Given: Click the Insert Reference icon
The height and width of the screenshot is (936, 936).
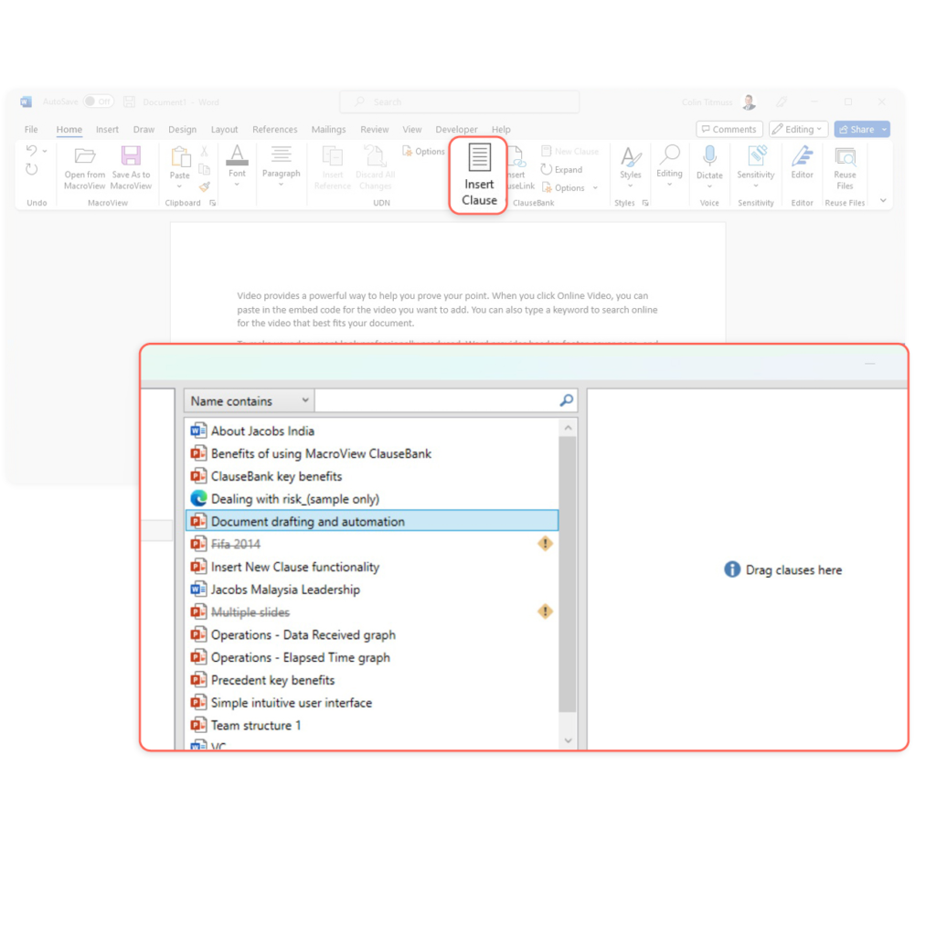Looking at the screenshot, I should [333, 156].
